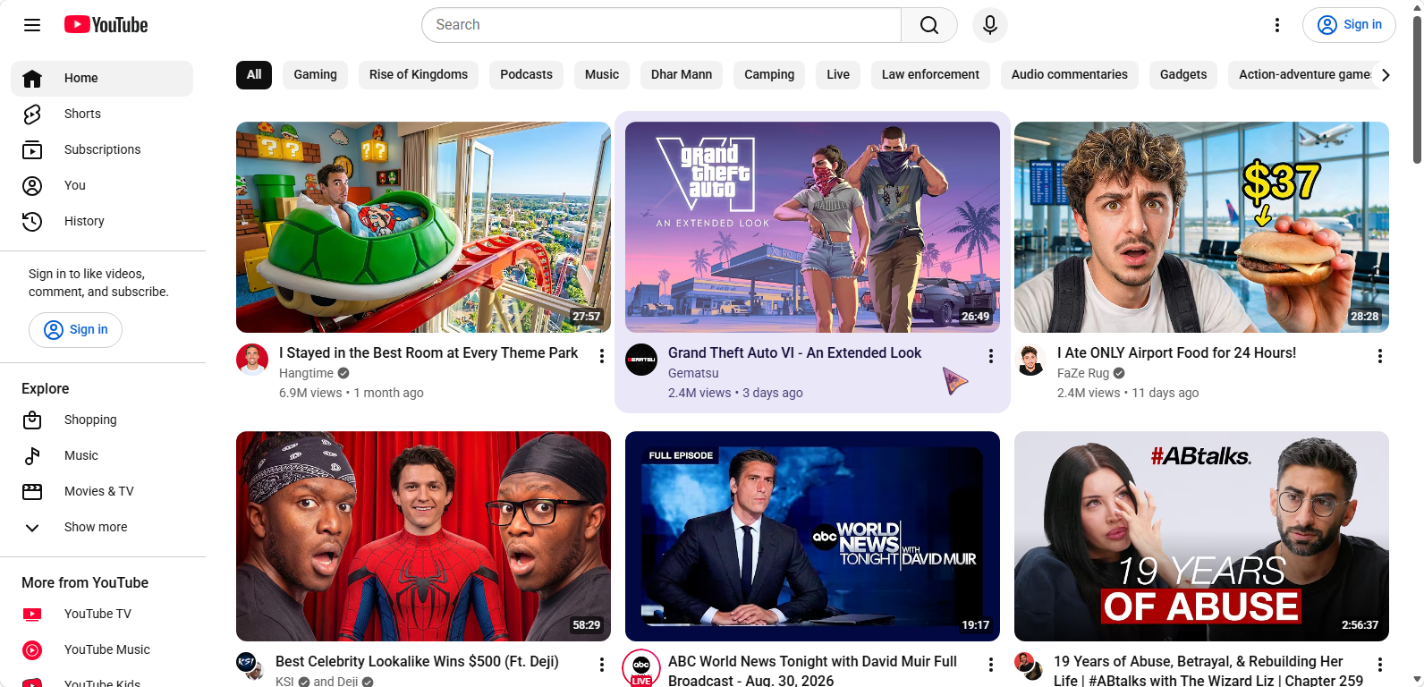Select the Law enforcement chip
Viewport: 1424px width, 687px height.
(x=930, y=75)
